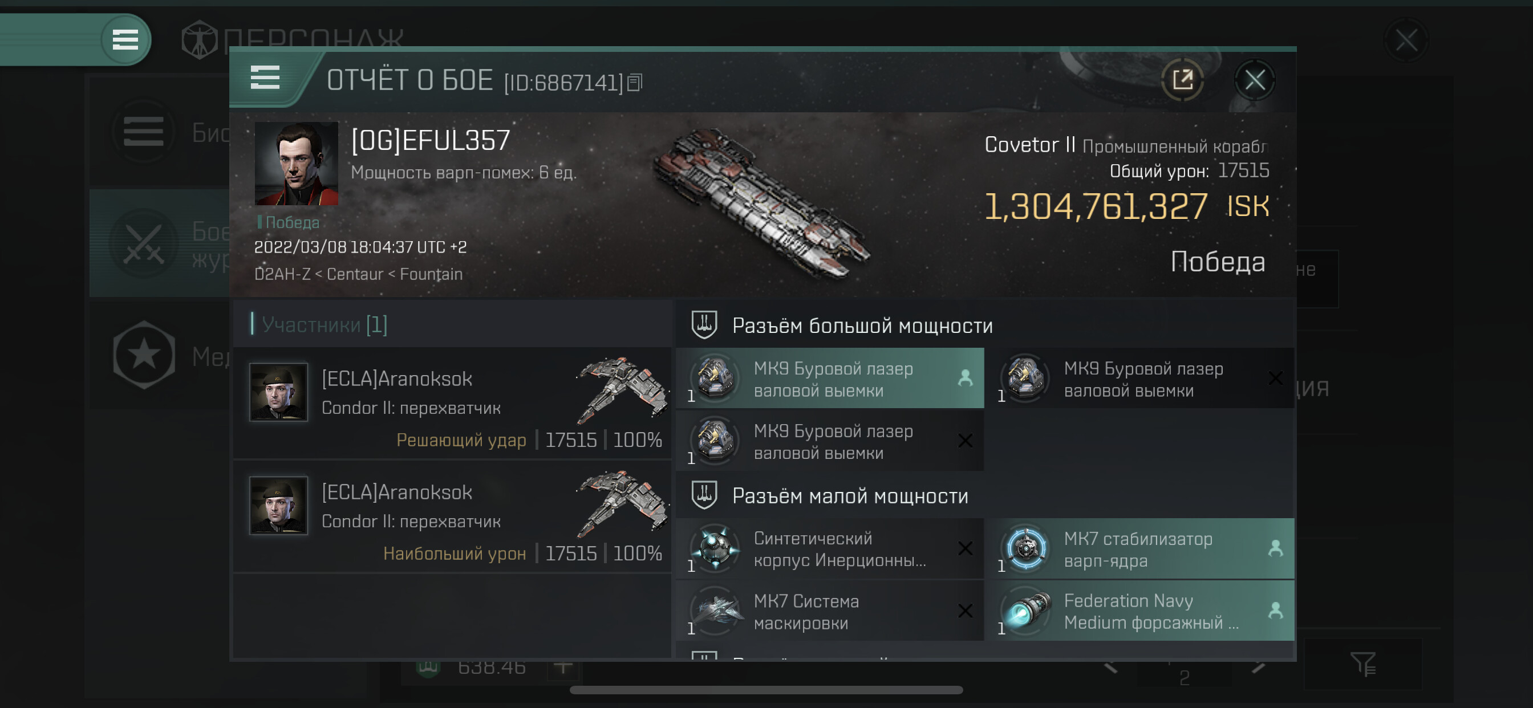This screenshot has height=708, width=1533.
Task: Click the Covetor II ship image
Action: 761,202
